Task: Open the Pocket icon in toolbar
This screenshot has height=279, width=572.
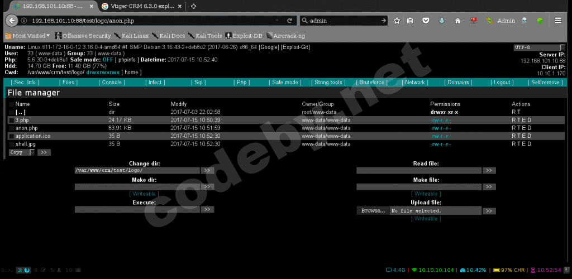Action: [x=426, y=21]
